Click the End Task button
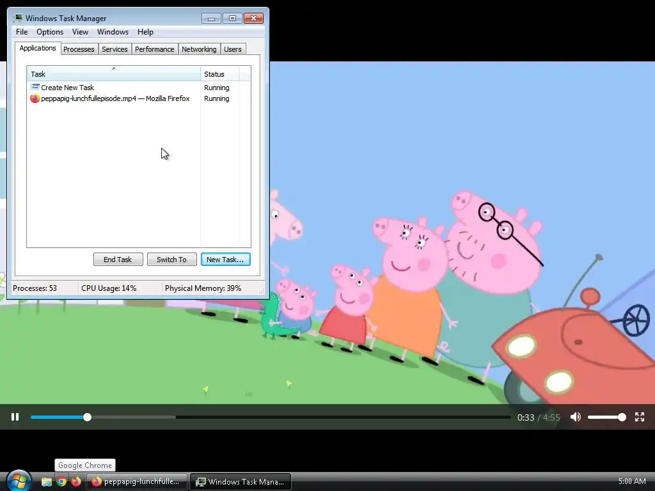Viewport: 655px width, 491px height. 118,260
